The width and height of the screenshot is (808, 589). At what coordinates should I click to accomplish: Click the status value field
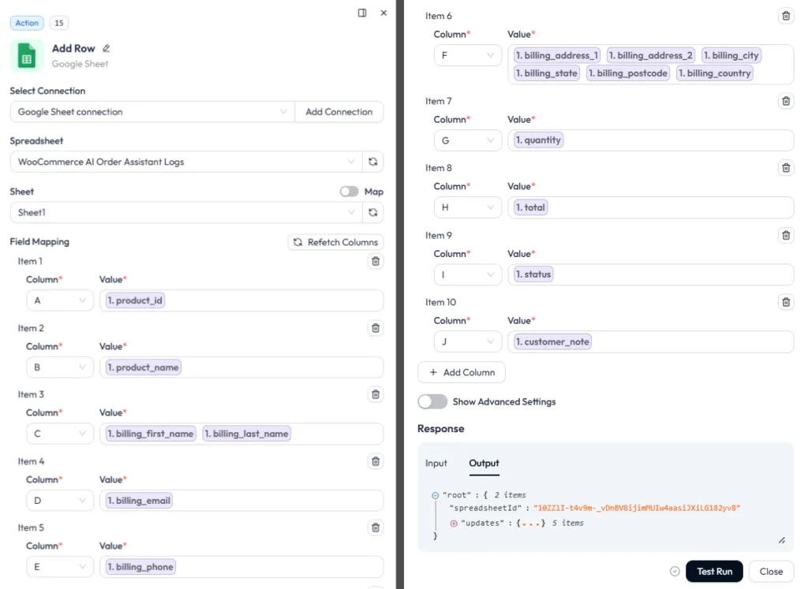point(650,274)
